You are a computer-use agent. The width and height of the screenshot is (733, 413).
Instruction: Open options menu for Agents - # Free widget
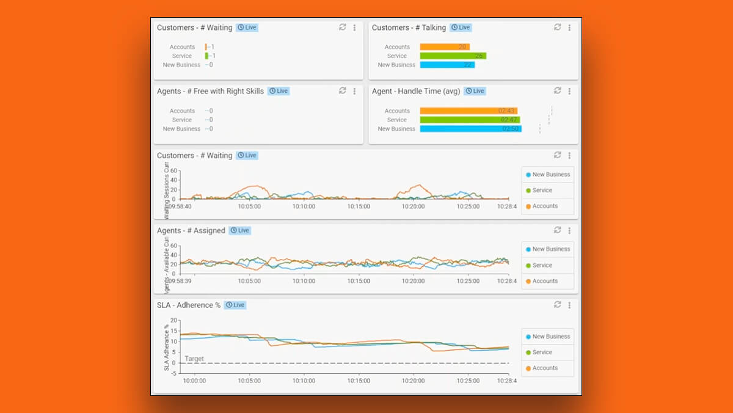tap(354, 91)
